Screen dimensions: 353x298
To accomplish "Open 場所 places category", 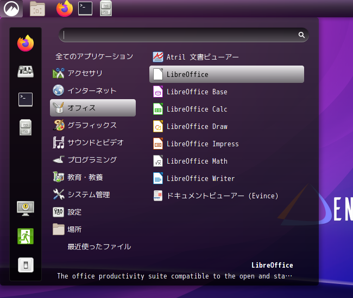I will pos(93,229).
